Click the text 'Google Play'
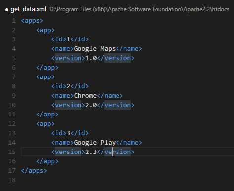 pyautogui.click(x=95, y=143)
